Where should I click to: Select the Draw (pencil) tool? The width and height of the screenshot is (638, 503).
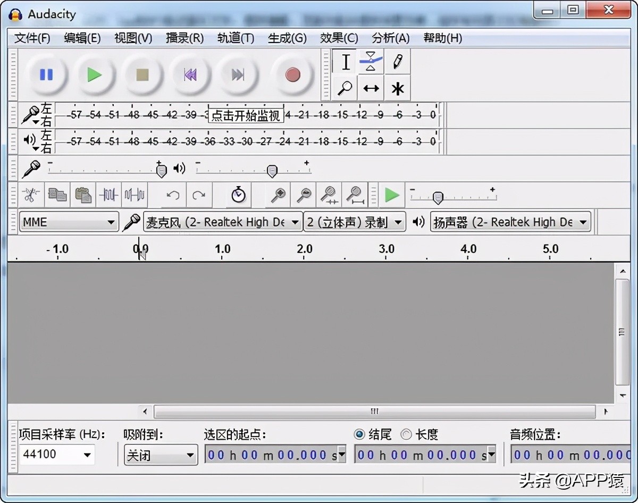(x=397, y=61)
